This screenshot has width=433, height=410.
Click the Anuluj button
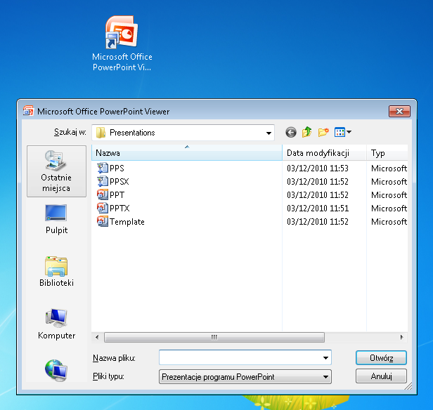381,376
